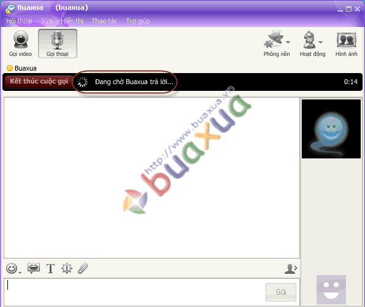Expand the Hoạt động dropdown arrow
This screenshot has height=307, width=365.
point(321,42)
